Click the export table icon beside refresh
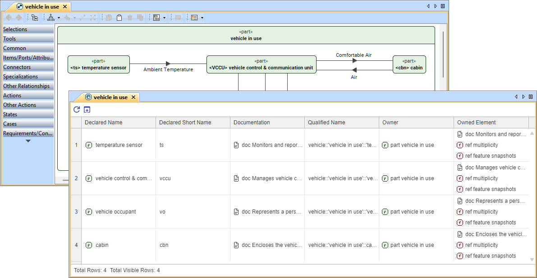The width and height of the screenshot is (537, 278). 87,109
